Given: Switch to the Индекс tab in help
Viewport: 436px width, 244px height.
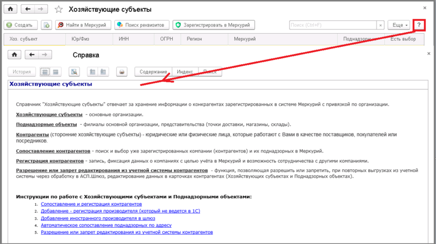Looking at the screenshot, I should point(185,71).
